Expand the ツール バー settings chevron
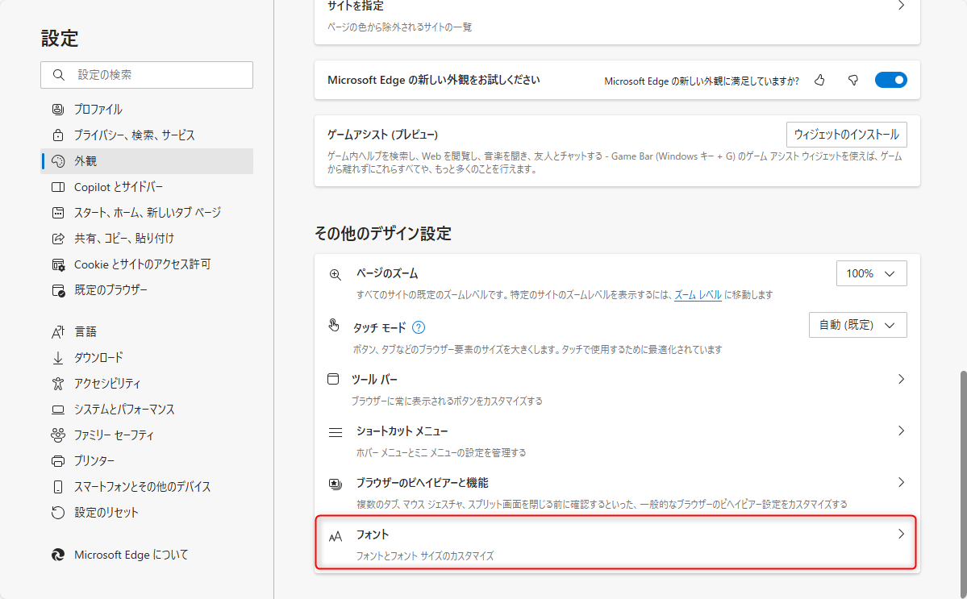 coord(901,379)
